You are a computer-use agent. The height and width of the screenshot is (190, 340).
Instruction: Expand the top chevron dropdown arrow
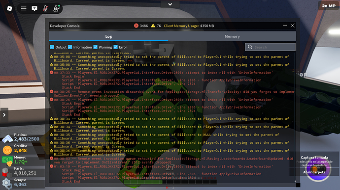pyautogui.click(x=170, y=4)
